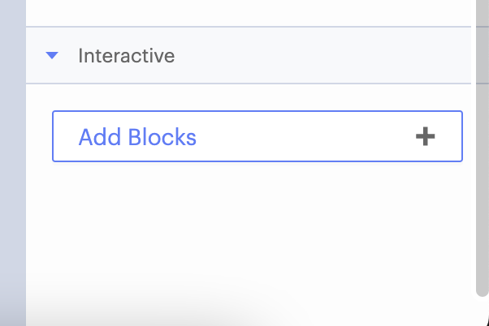
Task: Click the scrollbar track at the panel edge
Action: (482, 203)
